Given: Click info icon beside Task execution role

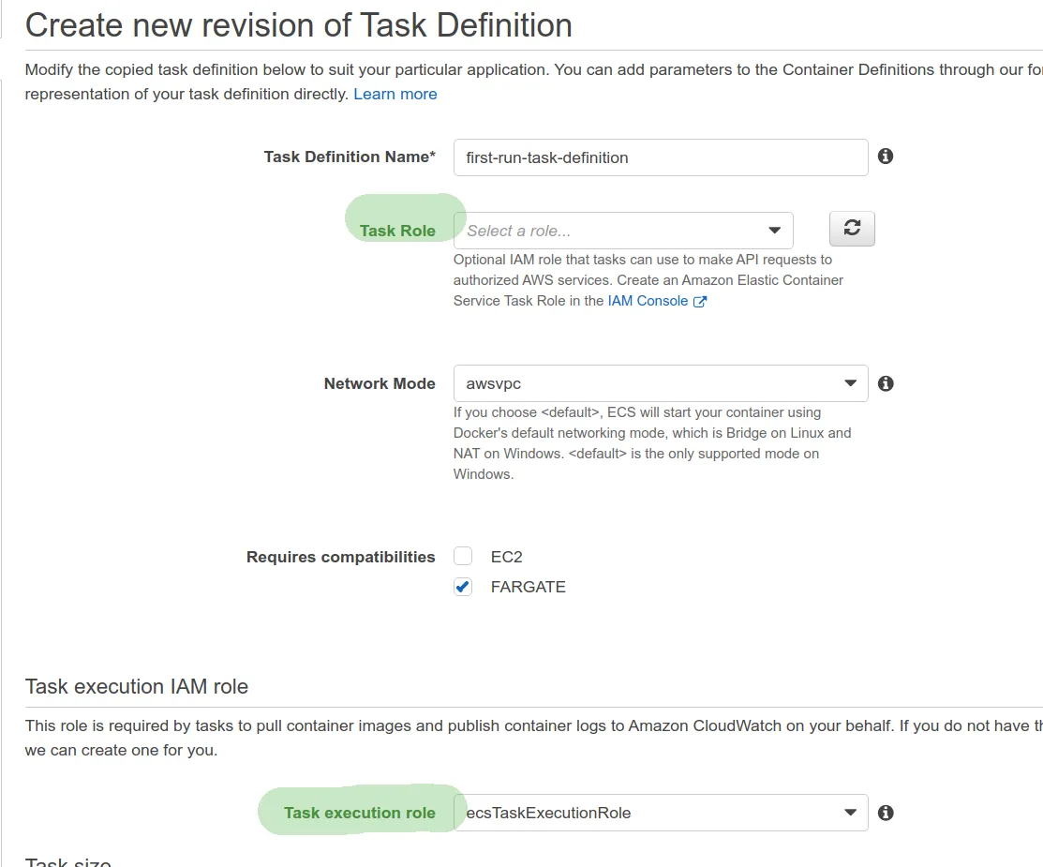Looking at the screenshot, I should coord(886,813).
